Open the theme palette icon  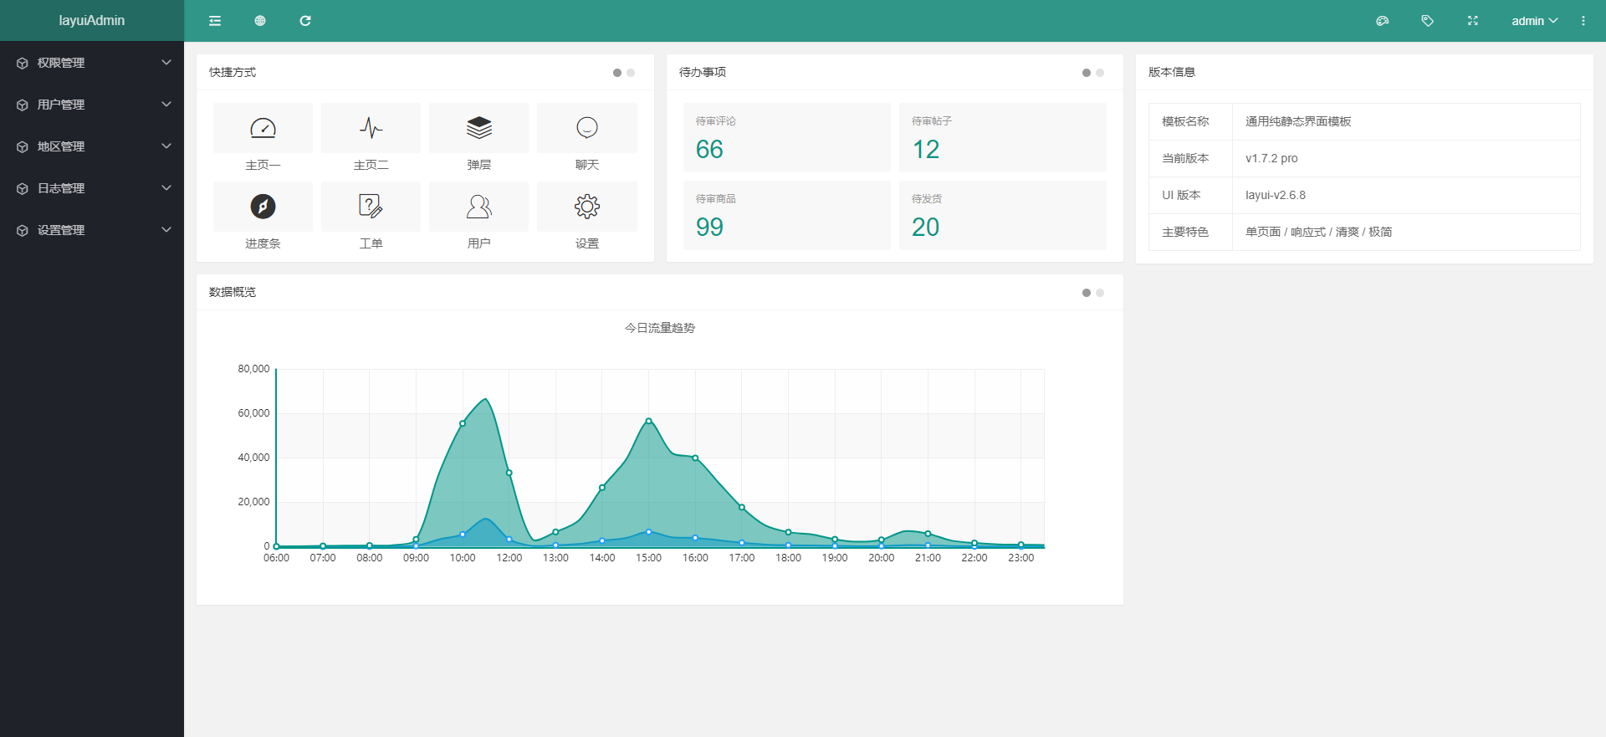coord(1383,21)
